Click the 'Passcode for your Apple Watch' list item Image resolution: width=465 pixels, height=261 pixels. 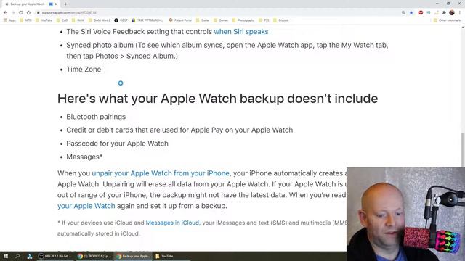pos(117,144)
